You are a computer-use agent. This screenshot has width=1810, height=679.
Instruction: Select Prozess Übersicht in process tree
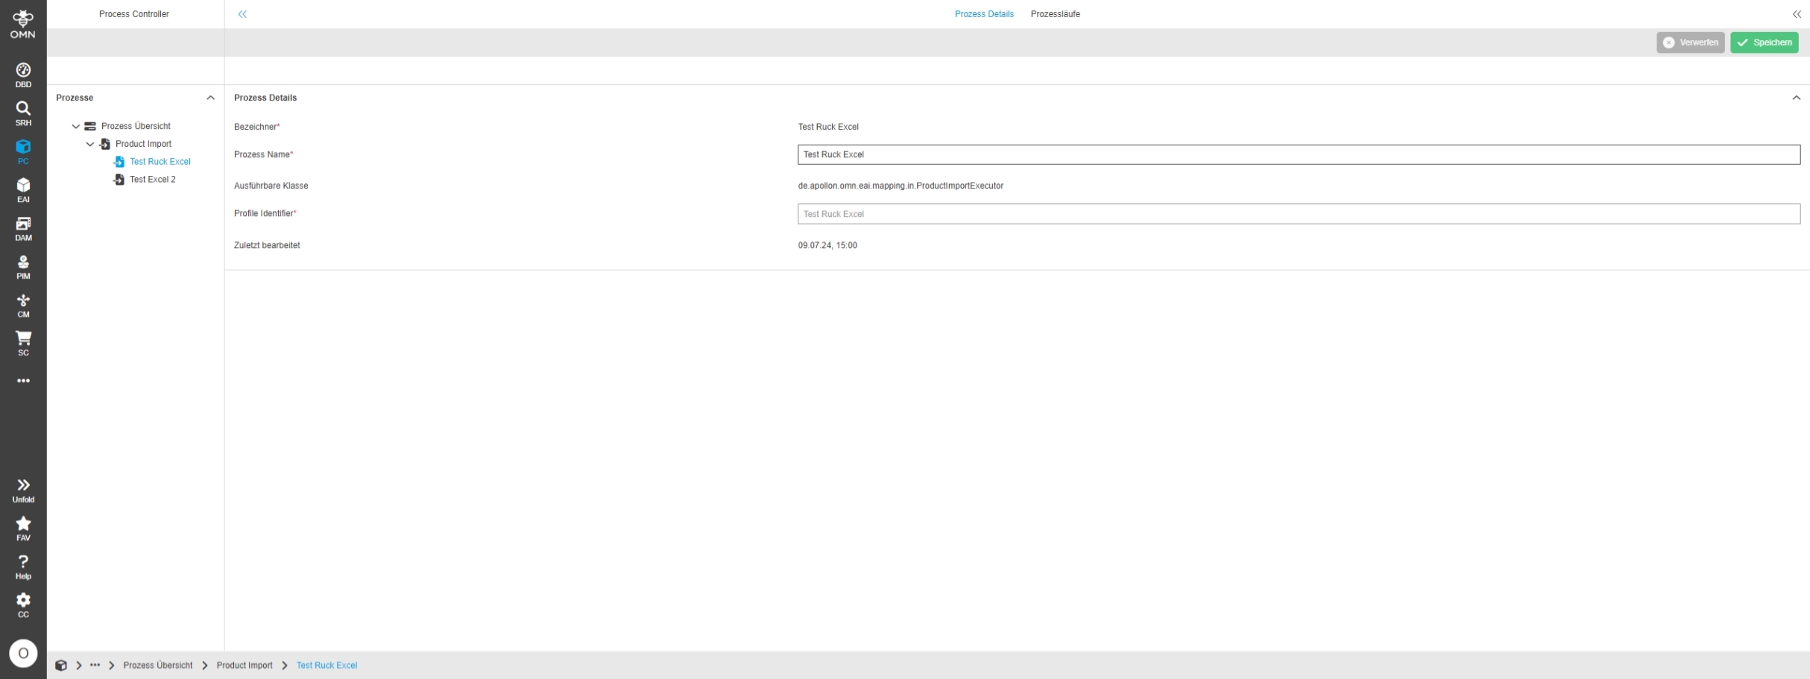click(x=136, y=127)
